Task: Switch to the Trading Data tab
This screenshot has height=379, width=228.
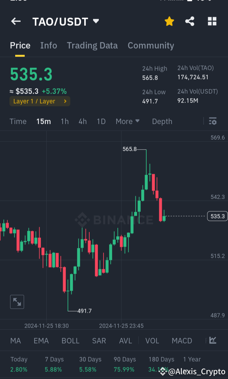Action: pyautogui.click(x=92, y=45)
